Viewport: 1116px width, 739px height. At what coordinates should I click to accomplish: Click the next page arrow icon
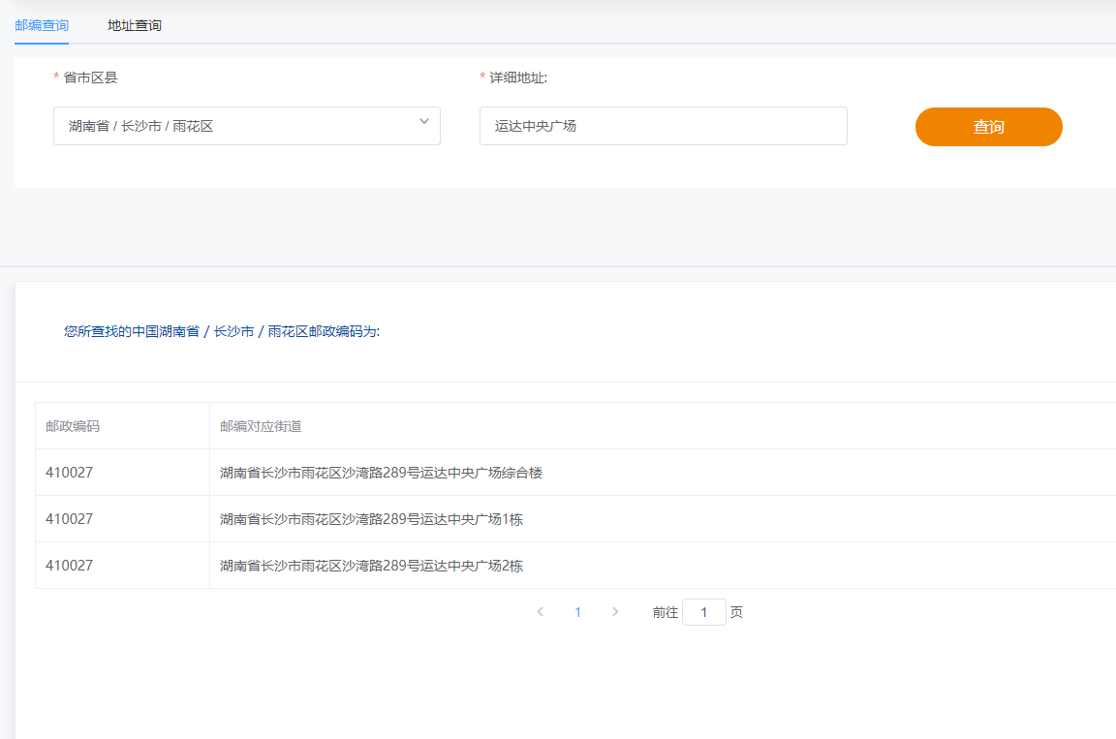(x=615, y=611)
